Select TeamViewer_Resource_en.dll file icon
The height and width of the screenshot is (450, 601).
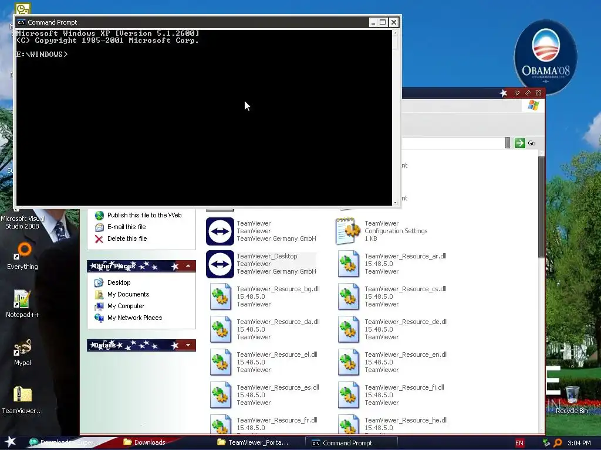tap(348, 362)
